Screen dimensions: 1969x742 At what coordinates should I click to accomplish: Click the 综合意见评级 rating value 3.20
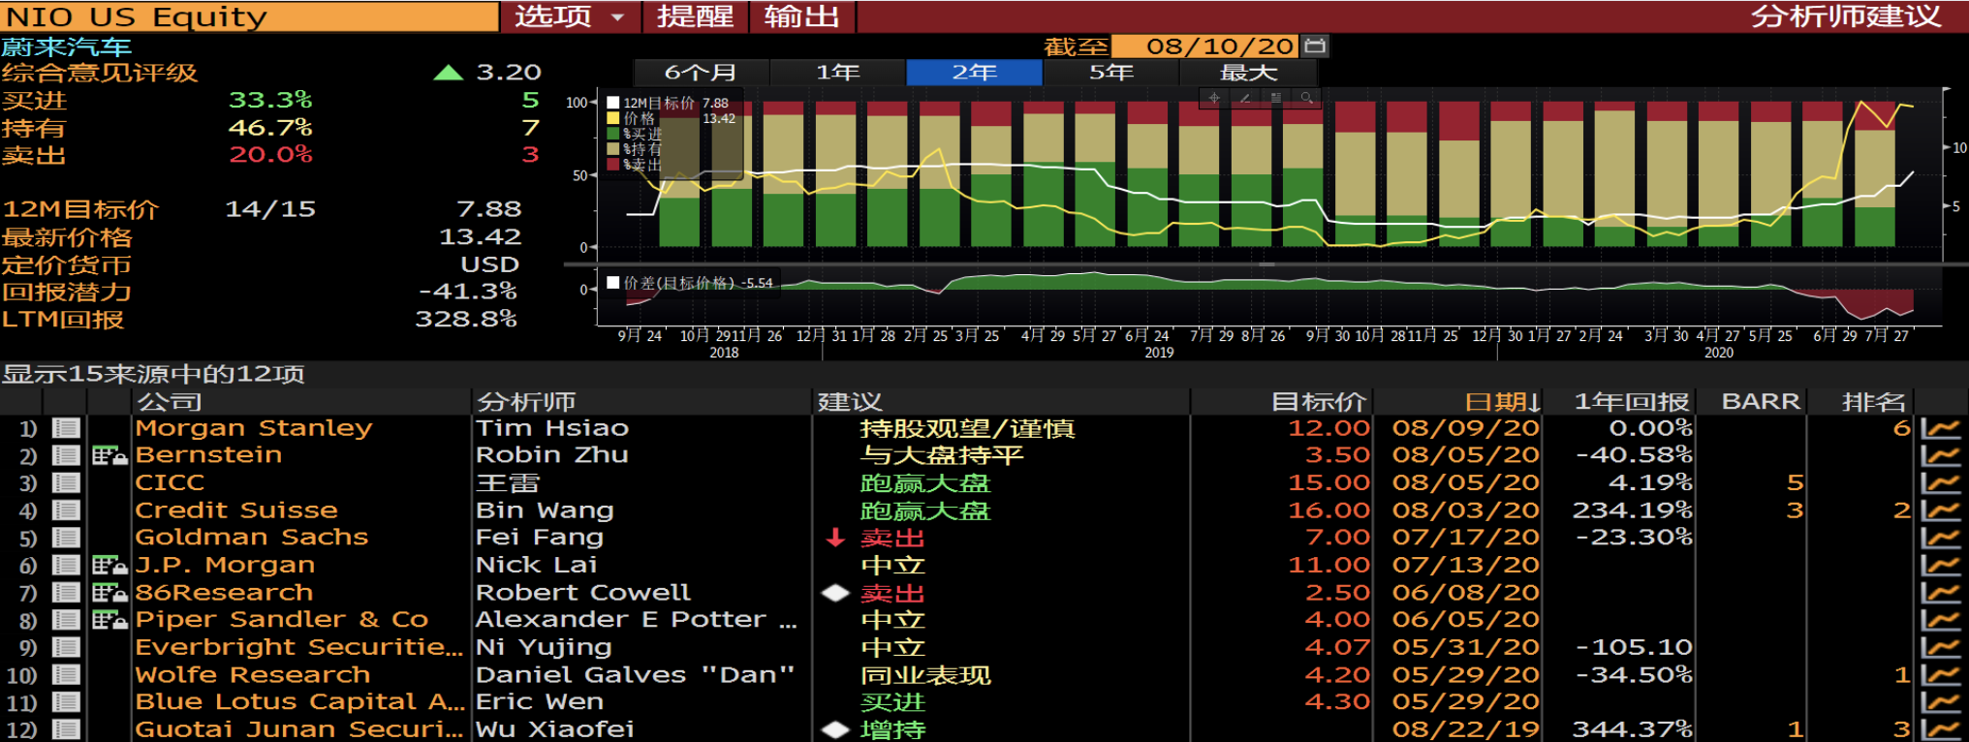[509, 73]
